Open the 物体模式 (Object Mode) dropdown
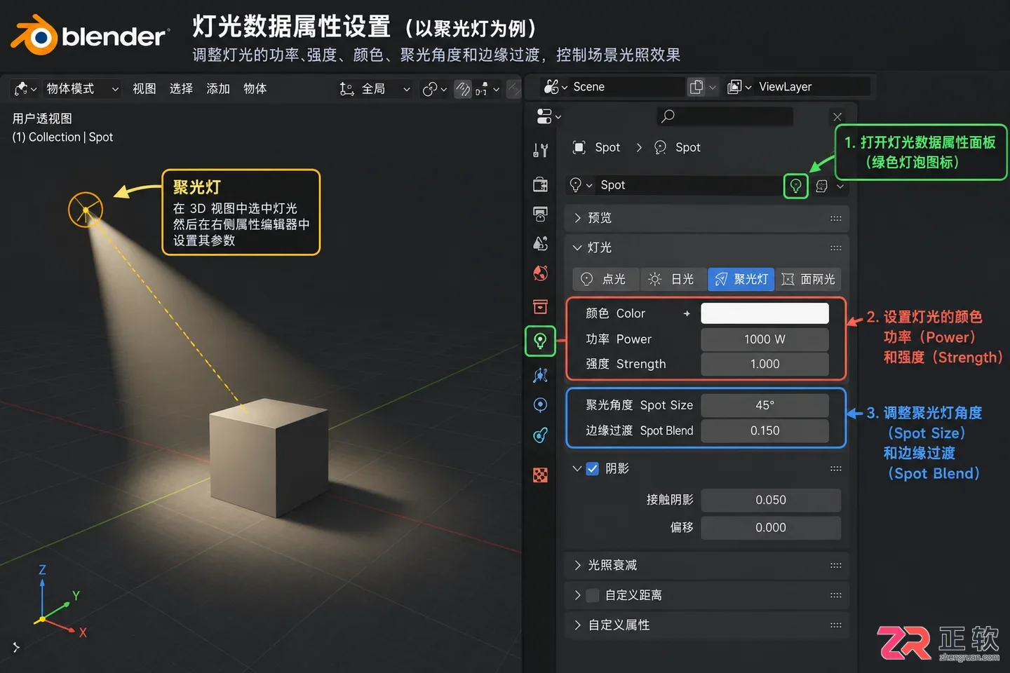 (82, 89)
